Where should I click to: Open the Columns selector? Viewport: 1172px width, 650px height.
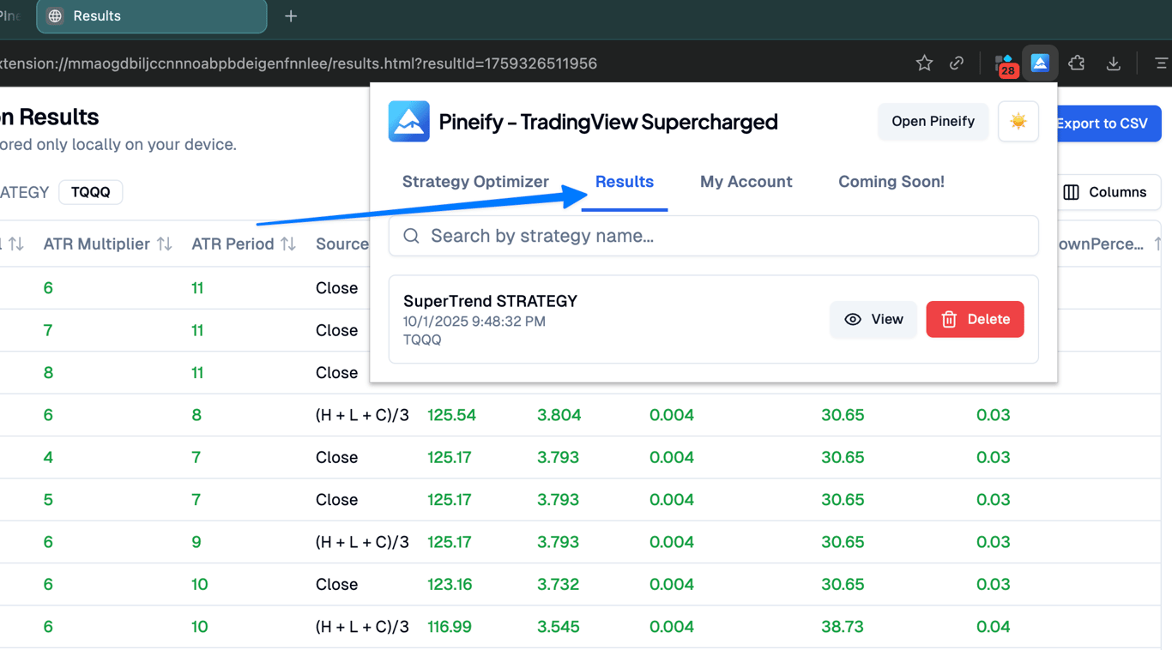(x=1105, y=192)
